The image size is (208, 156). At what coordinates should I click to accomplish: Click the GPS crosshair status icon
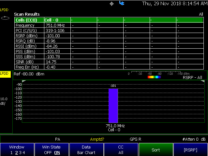pyautogui.click(x=112, y=4)
